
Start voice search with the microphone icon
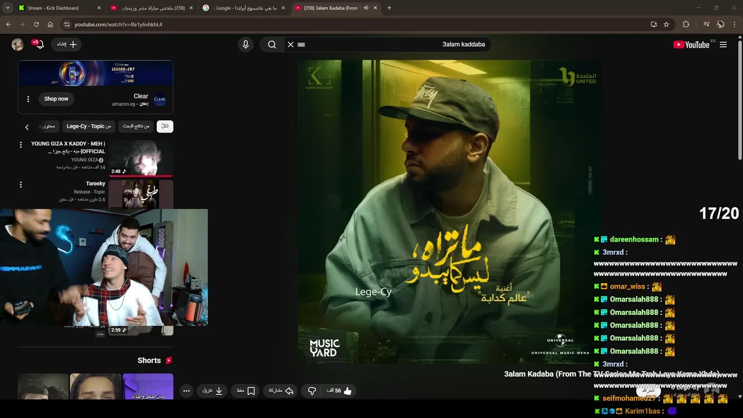click(x=246, y=45)
